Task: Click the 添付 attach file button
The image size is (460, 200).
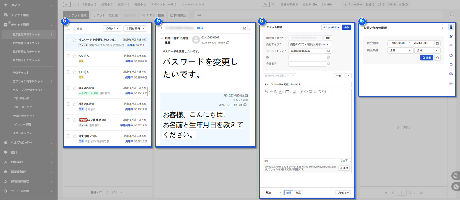Action: [x=344, y=168]
